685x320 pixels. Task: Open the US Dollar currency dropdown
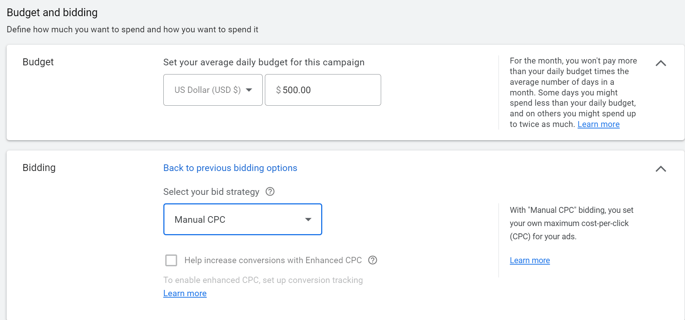(x=213, y=90)
